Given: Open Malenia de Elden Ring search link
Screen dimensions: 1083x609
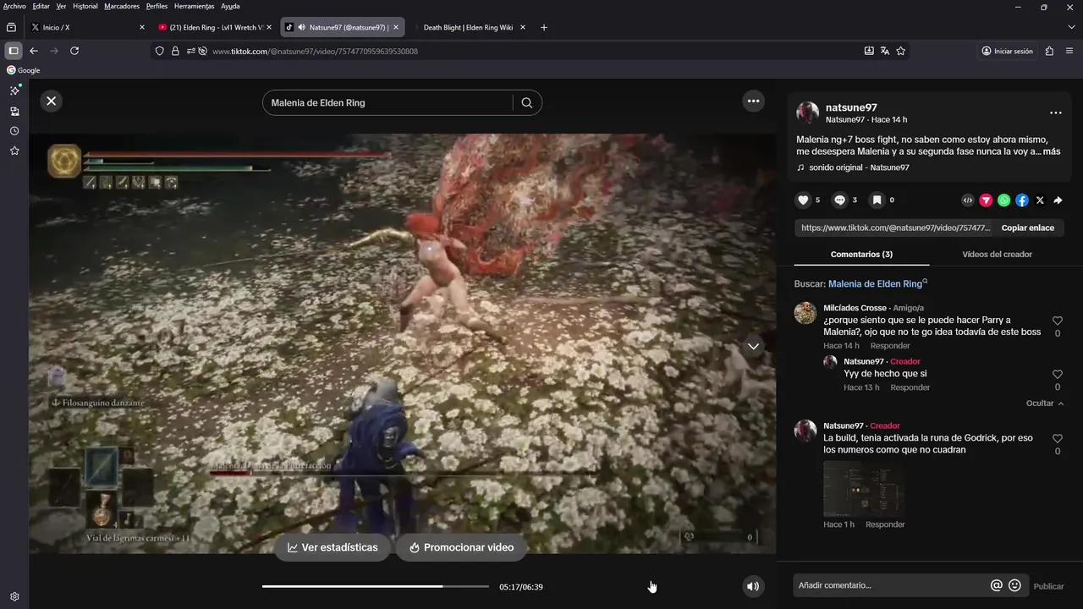Looking at the screenshot, I should 877,284.
